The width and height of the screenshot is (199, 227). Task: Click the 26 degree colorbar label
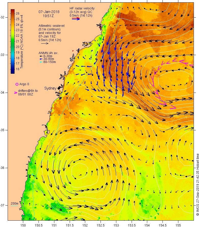18,14
